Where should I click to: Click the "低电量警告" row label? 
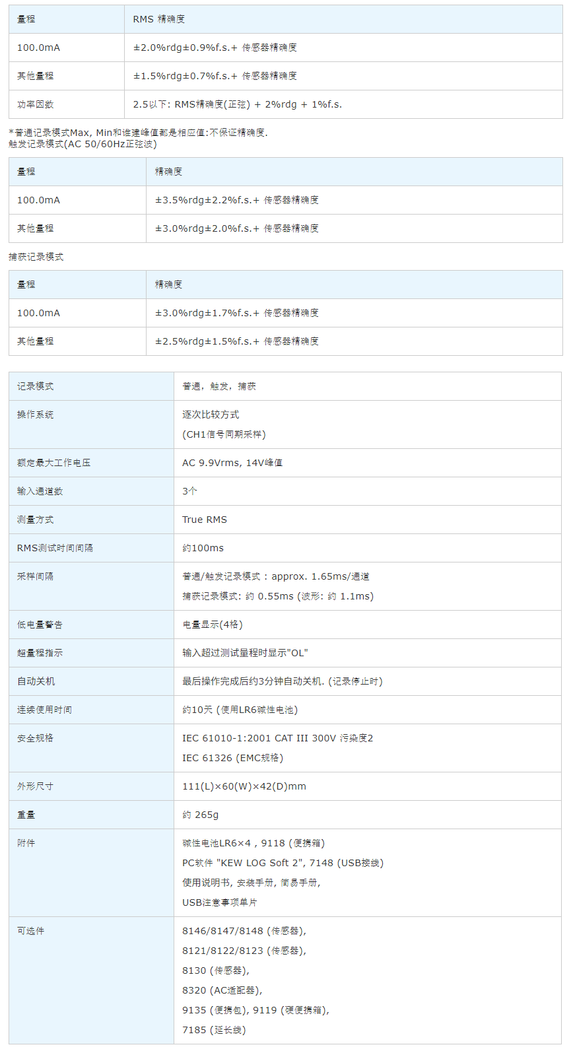(x=40, y=625)
